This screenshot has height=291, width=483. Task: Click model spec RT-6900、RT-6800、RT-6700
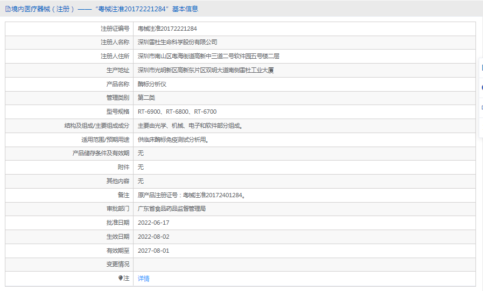pos(177,112)
